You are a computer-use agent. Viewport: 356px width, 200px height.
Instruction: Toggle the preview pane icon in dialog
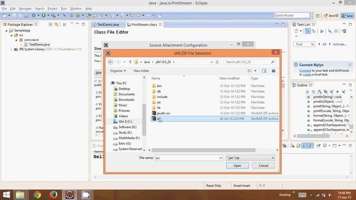[x=264, y=71]
